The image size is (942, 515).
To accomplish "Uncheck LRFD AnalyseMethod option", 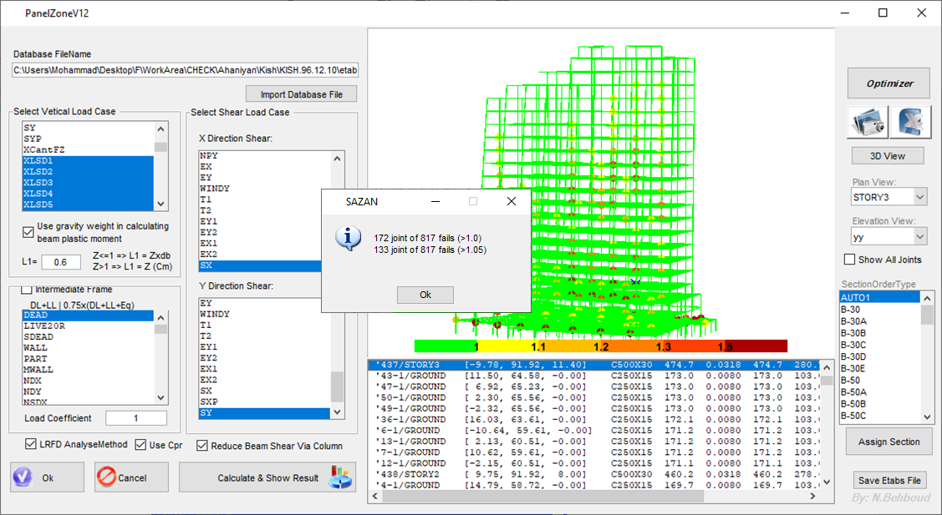I will pyautogui.click(x=32, y=445).
